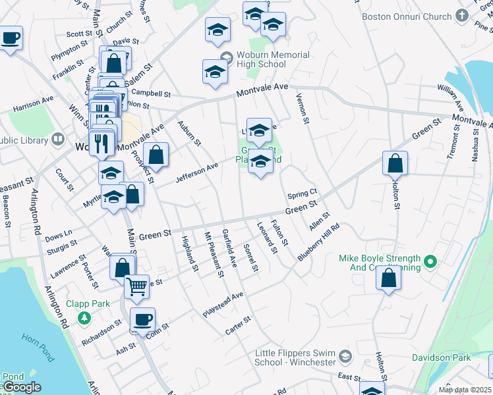Click the Woburn Memorial High School place icon
This screenshot has width=493, height=395.
226,57
